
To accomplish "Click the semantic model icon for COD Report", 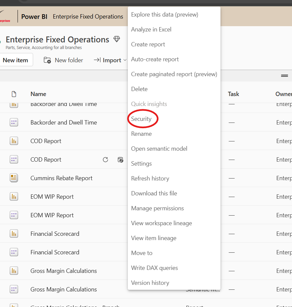I will [14, 160].
